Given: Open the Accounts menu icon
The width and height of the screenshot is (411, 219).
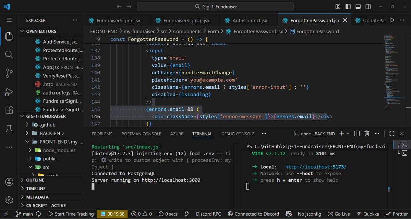Looking at the screenshot, I should coord(9,182).
